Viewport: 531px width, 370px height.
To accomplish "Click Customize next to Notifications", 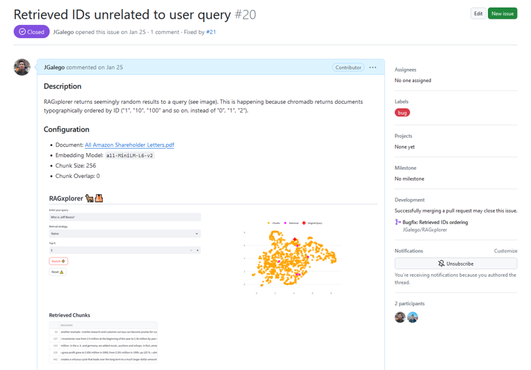I will tap(505, 250).
